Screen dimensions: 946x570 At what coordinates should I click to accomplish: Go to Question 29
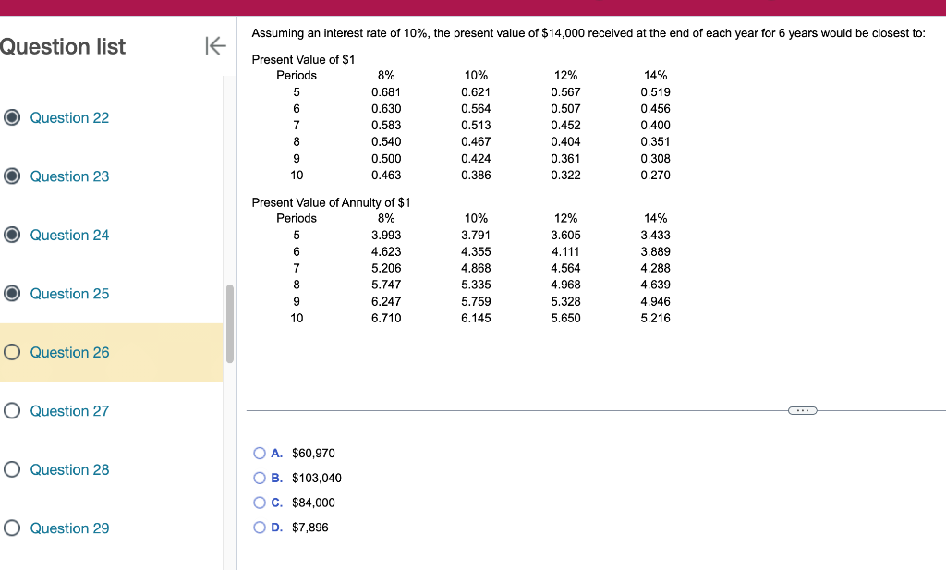coord(69,528)
